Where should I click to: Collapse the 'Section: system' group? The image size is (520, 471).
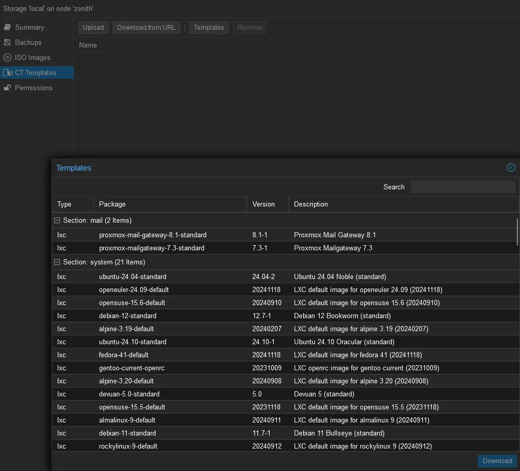[57, 262]
